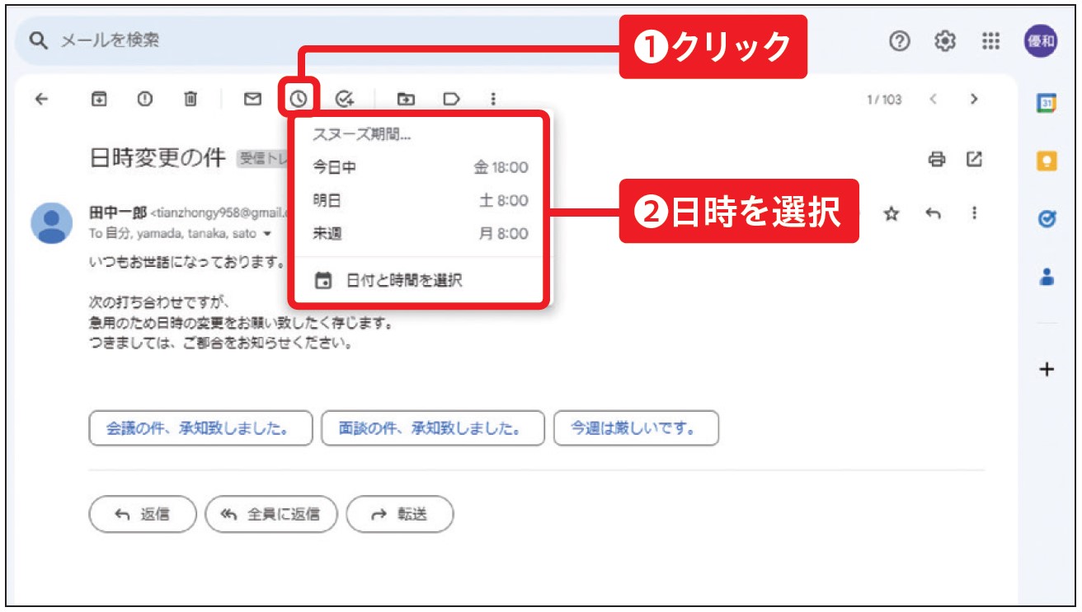The image size is (1082, 612).
Task: Delete the email with the trash icon
Action: pyautogui.click(x=191, y=99)
